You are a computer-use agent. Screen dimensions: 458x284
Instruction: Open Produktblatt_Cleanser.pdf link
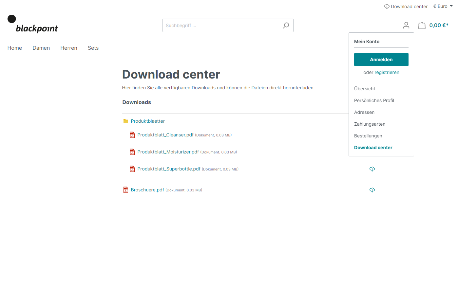point(165,135)
